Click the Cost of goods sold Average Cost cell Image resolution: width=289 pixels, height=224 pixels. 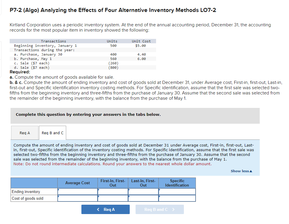tap(77, 198)
